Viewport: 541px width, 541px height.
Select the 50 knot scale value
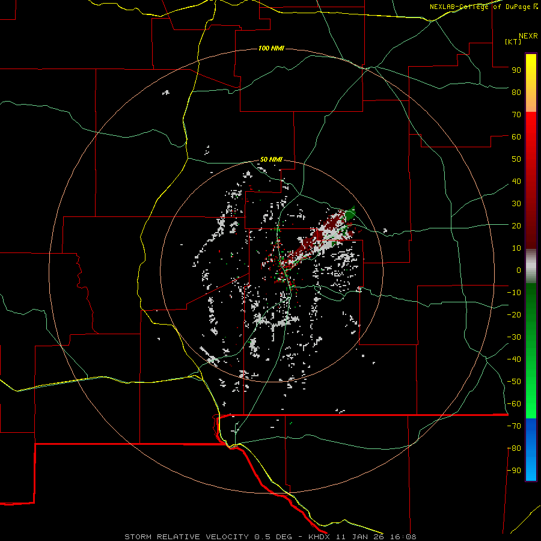click(x=516, y=159)
